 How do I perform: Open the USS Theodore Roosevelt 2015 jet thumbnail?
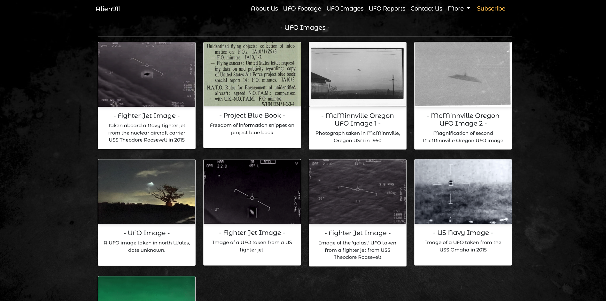(147, 74)
